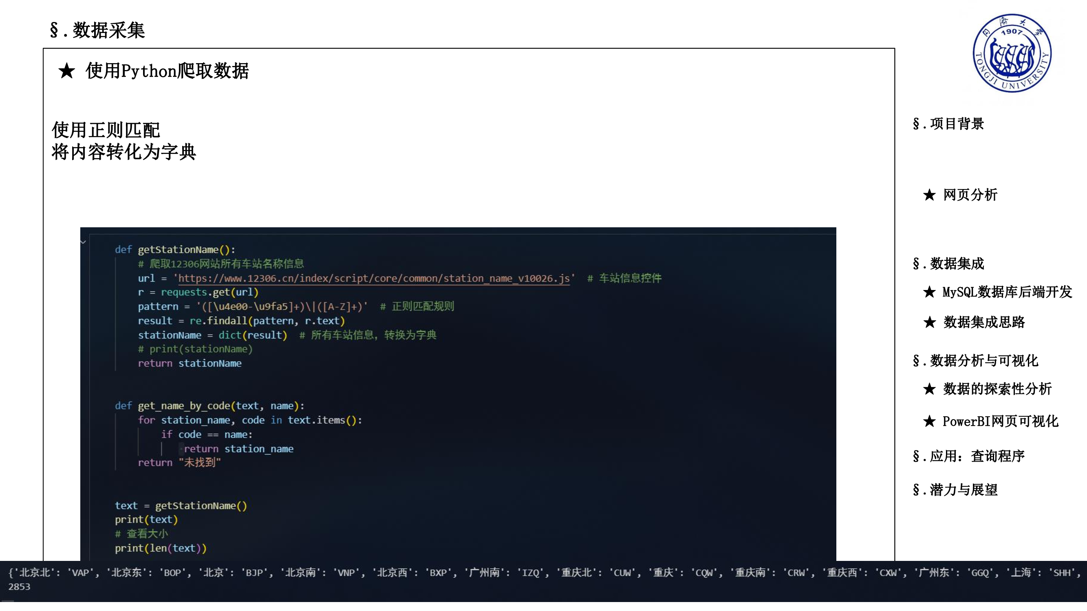Open the 项目背景 section in sidebar

pyautogui.click(x=948, y=123)
